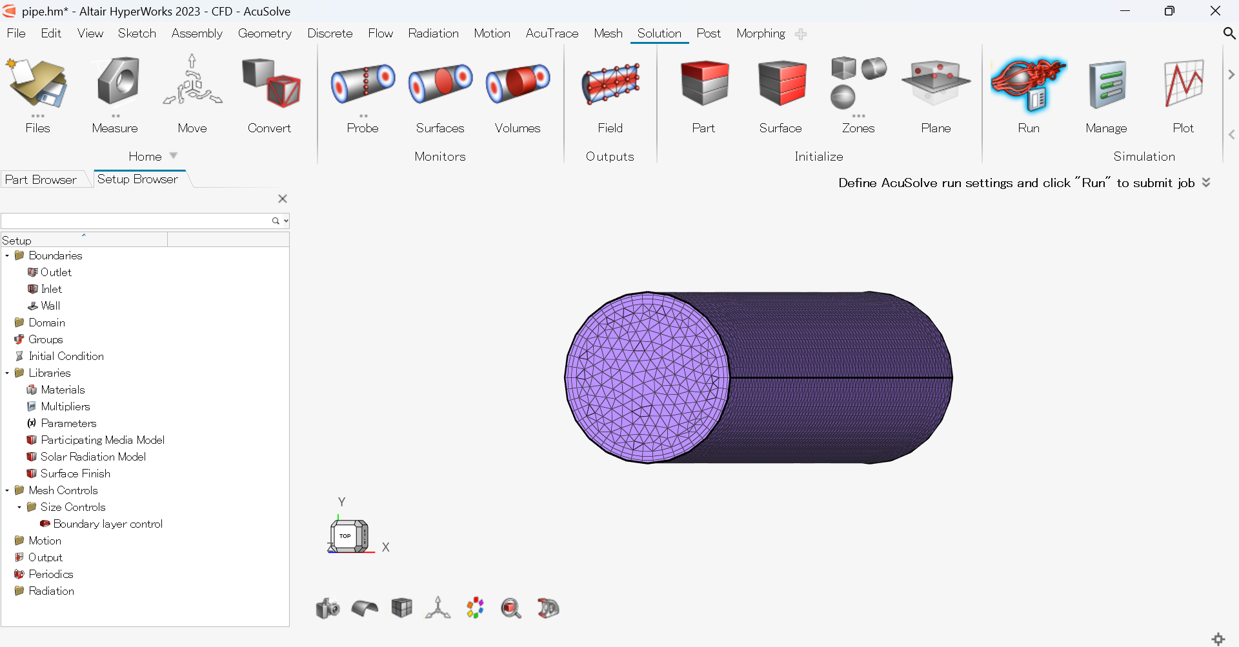
Task: Open the Manage simulation tool
Action: [x=1106, y=84]
